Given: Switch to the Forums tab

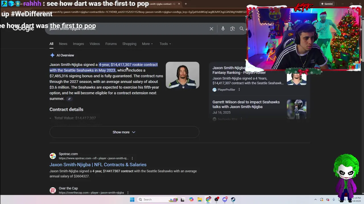Looking at the screenshot, I should [111, 44].
